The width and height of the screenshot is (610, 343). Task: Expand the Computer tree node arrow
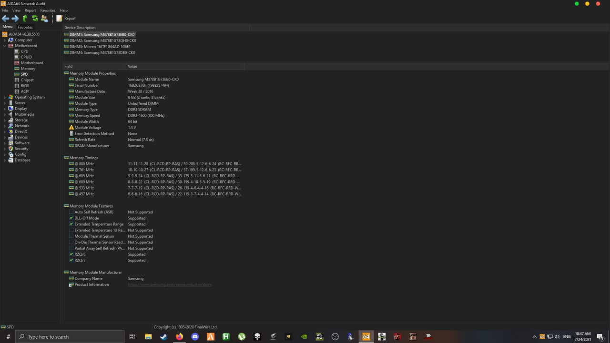[x=5, y=40]
